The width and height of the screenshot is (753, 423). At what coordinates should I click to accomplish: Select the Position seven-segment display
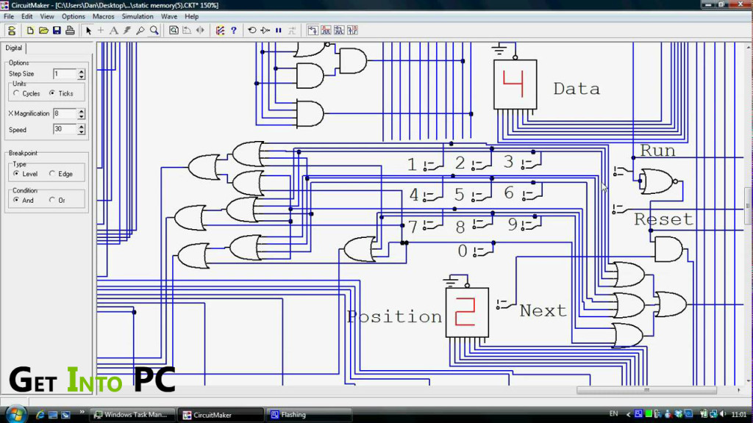[x=467, y=312]
